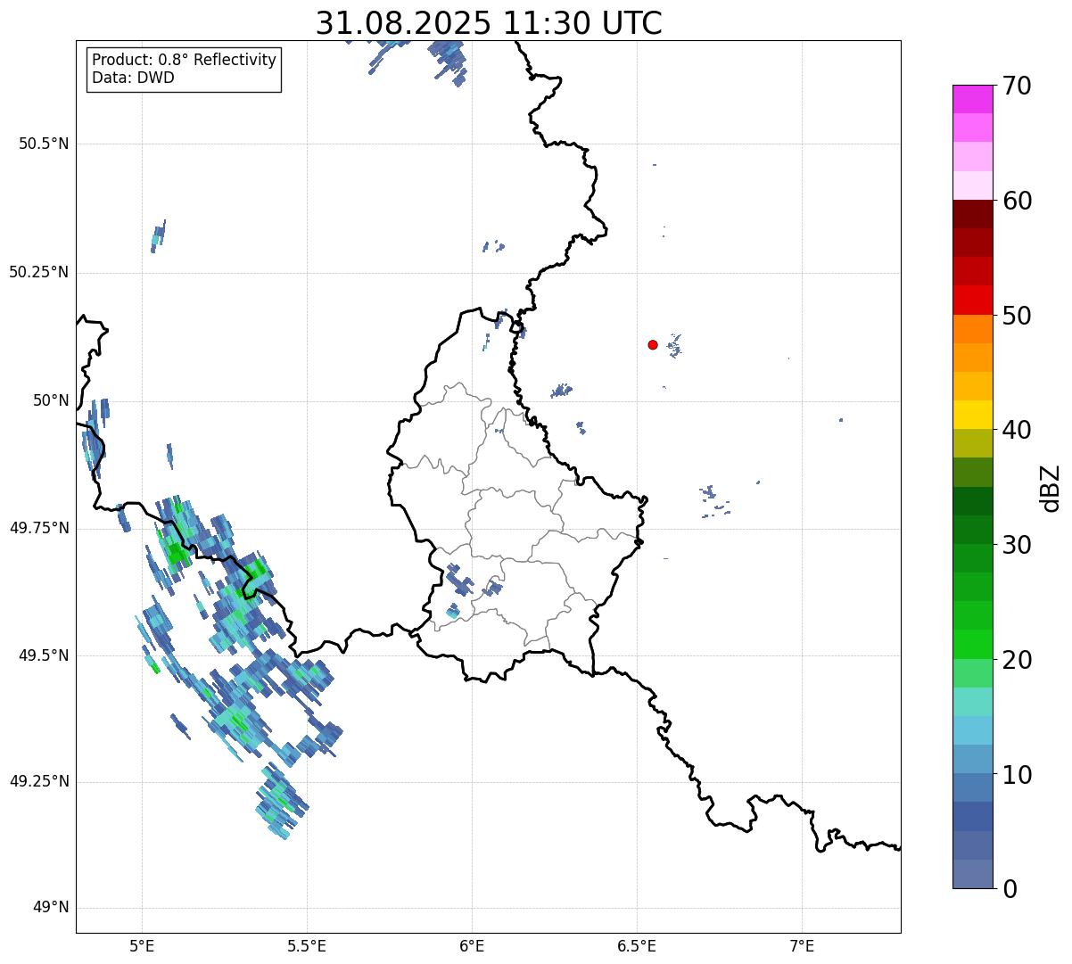Click the 5°E longitude label

click(142, 945)
